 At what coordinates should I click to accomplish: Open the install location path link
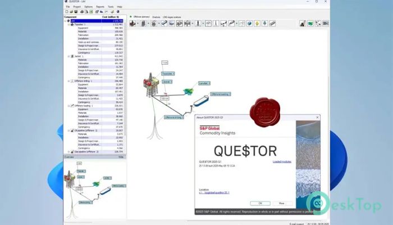(x=214, y=193)
